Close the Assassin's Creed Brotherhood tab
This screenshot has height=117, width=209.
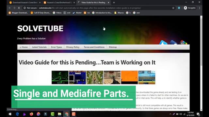[74, 3]
